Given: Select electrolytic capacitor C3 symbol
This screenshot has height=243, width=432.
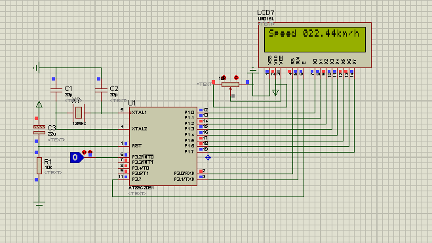Looking at the screenshot, I should [x=39, y=130].
